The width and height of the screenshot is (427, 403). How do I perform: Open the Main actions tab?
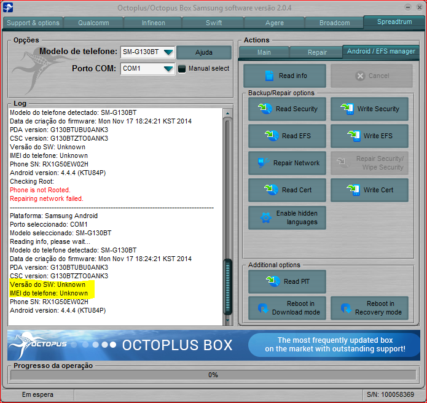click(264, 52)
